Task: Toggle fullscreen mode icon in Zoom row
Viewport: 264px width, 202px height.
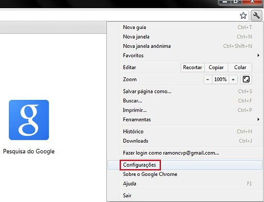Action: tap(246, 79)
